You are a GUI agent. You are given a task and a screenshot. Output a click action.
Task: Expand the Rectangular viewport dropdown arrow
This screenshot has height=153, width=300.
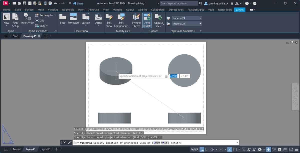pos(55,15)
